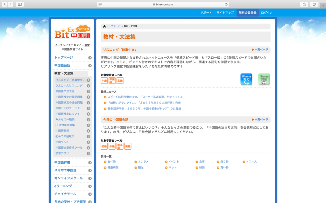Image resolution: width=326 pixels, height=203 pixels.
Task: Click the iPhone対応 badge icon
Action: click(246, 79)
